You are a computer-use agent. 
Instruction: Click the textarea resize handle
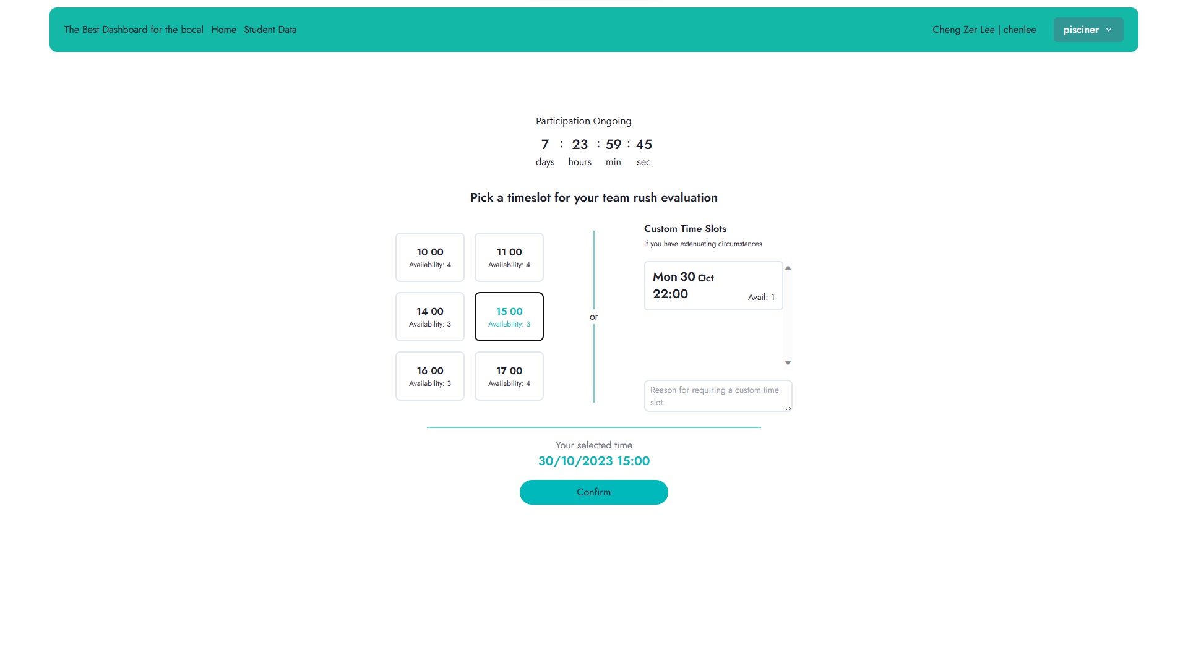click(788, 408)
